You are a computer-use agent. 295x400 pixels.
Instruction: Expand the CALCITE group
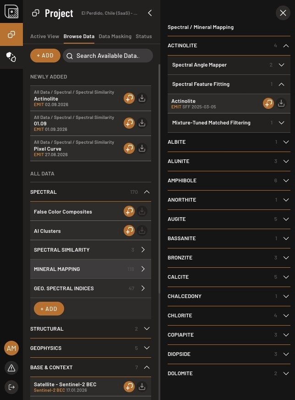point(229,277)
